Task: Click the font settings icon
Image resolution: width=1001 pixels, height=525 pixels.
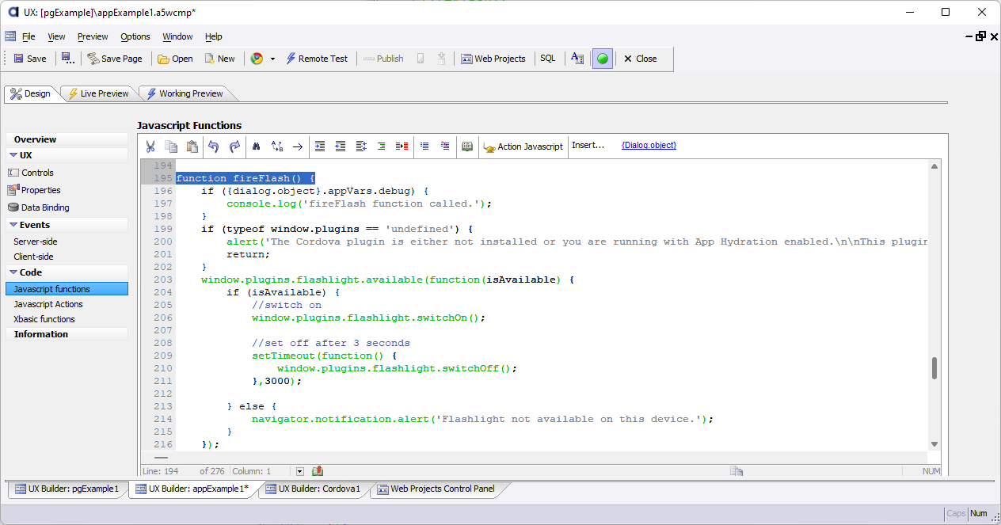Action: (x=577, y=59)
